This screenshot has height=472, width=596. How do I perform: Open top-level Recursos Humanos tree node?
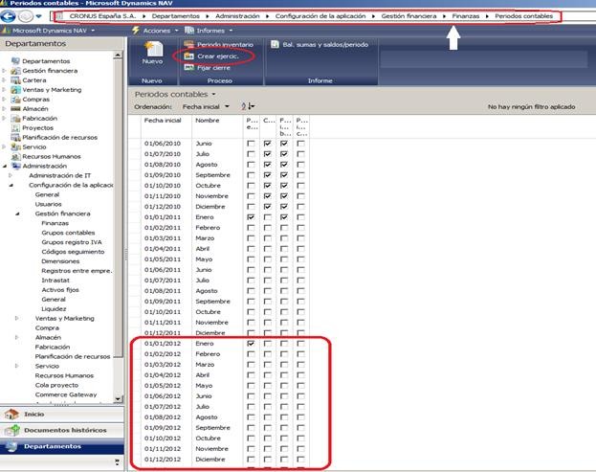click(52, 156)
